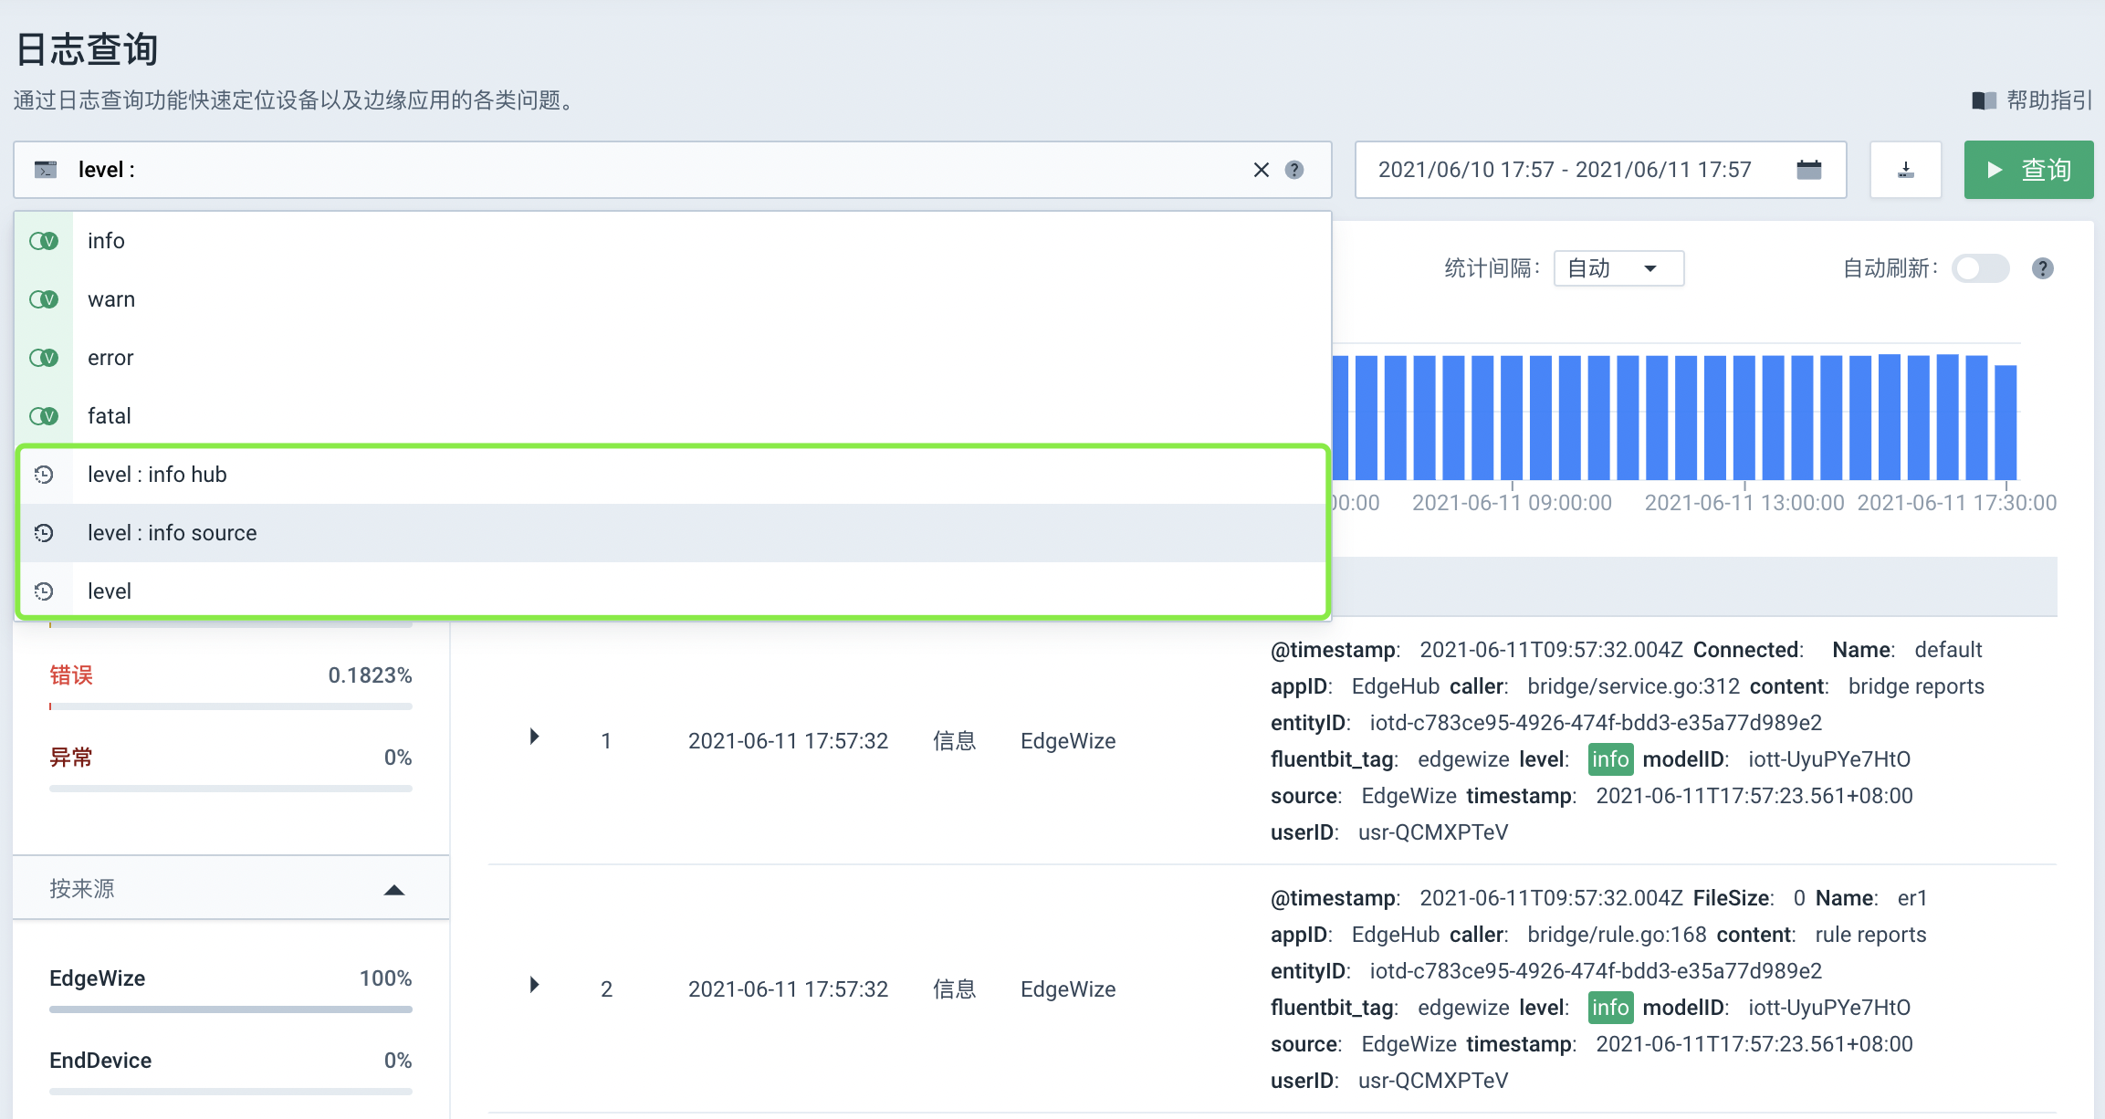Select the warn suggestion
The width and height of the screenshot is (2105, 1119).
pyautogui.click(x=673, y=299)
